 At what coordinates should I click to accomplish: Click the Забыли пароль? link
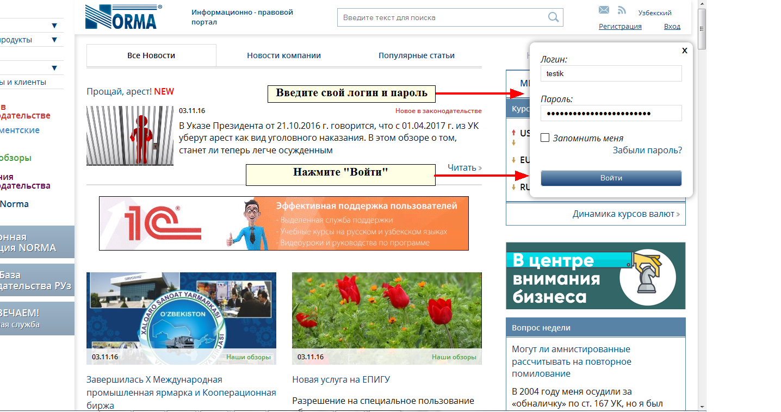click(647, 150)
